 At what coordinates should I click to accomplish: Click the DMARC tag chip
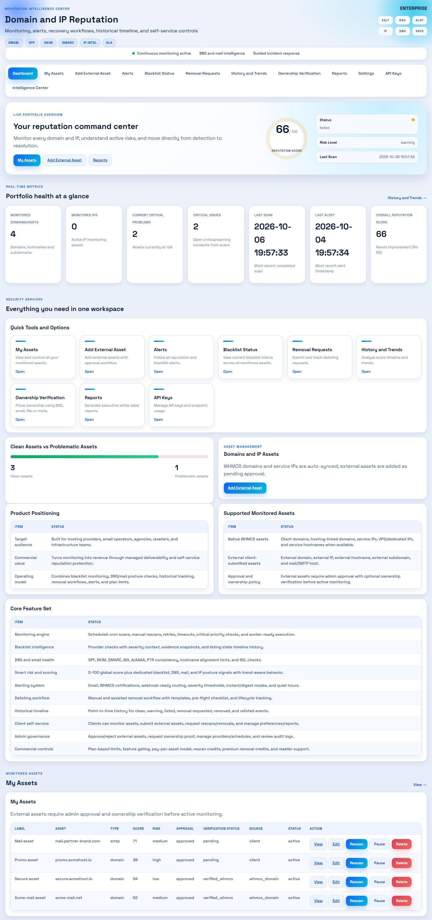point(68,43)
